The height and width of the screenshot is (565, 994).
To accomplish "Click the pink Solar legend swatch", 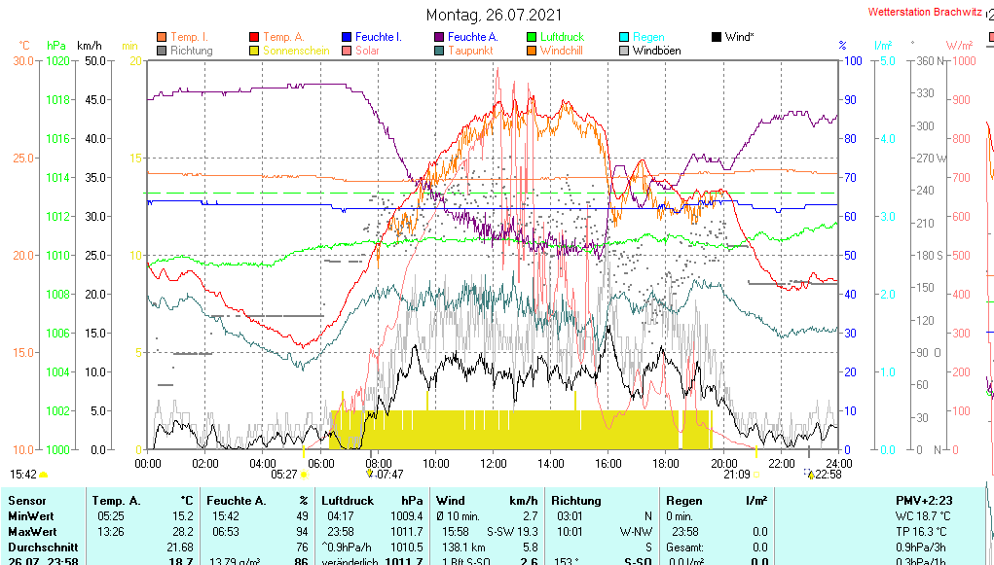I will click(x=347, y=51).
